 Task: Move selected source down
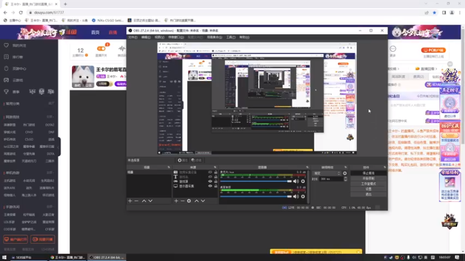pos(203,201)
